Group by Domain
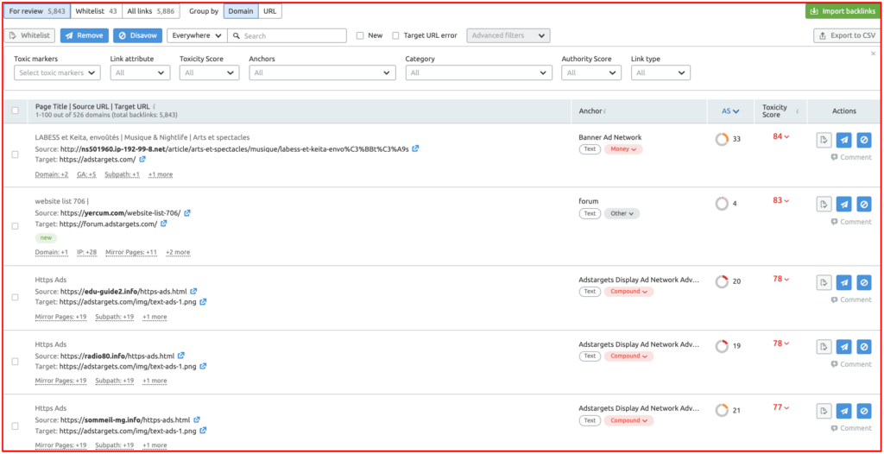This screenshot has height=454, width=884. click(242, 10)
